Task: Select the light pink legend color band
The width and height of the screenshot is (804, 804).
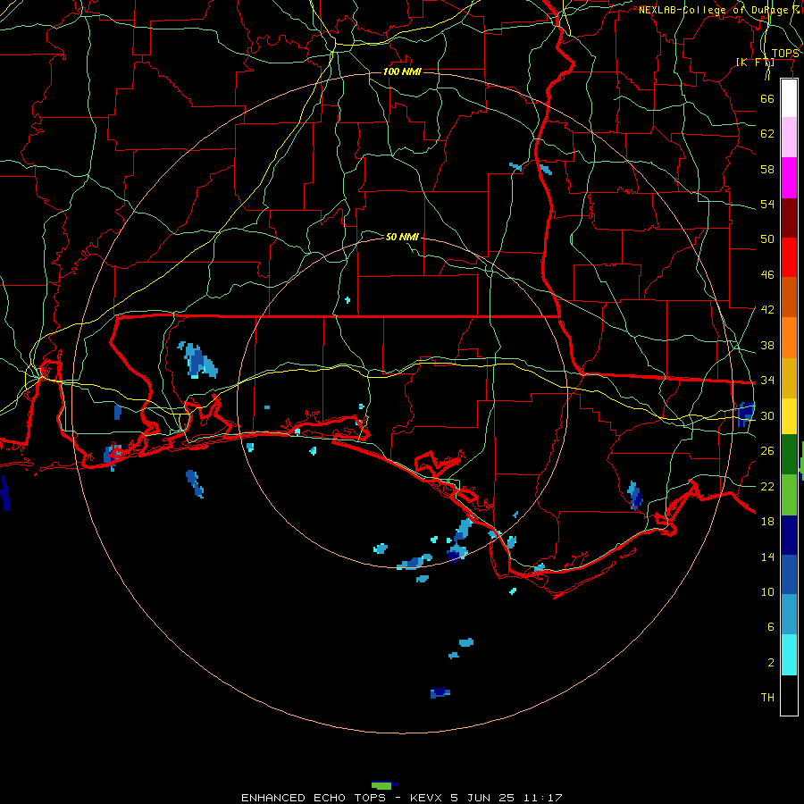Action: pos(789,137)
